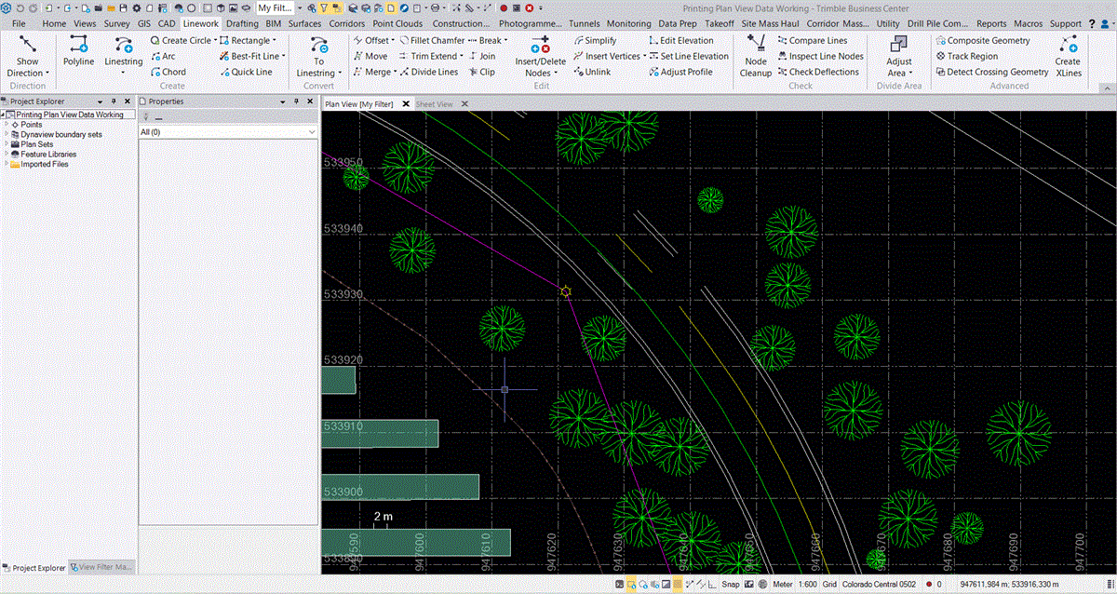Run Detect Crossing Geometry
The width and height of the screenshot is (1117, 594).
[x=991, y=72]
